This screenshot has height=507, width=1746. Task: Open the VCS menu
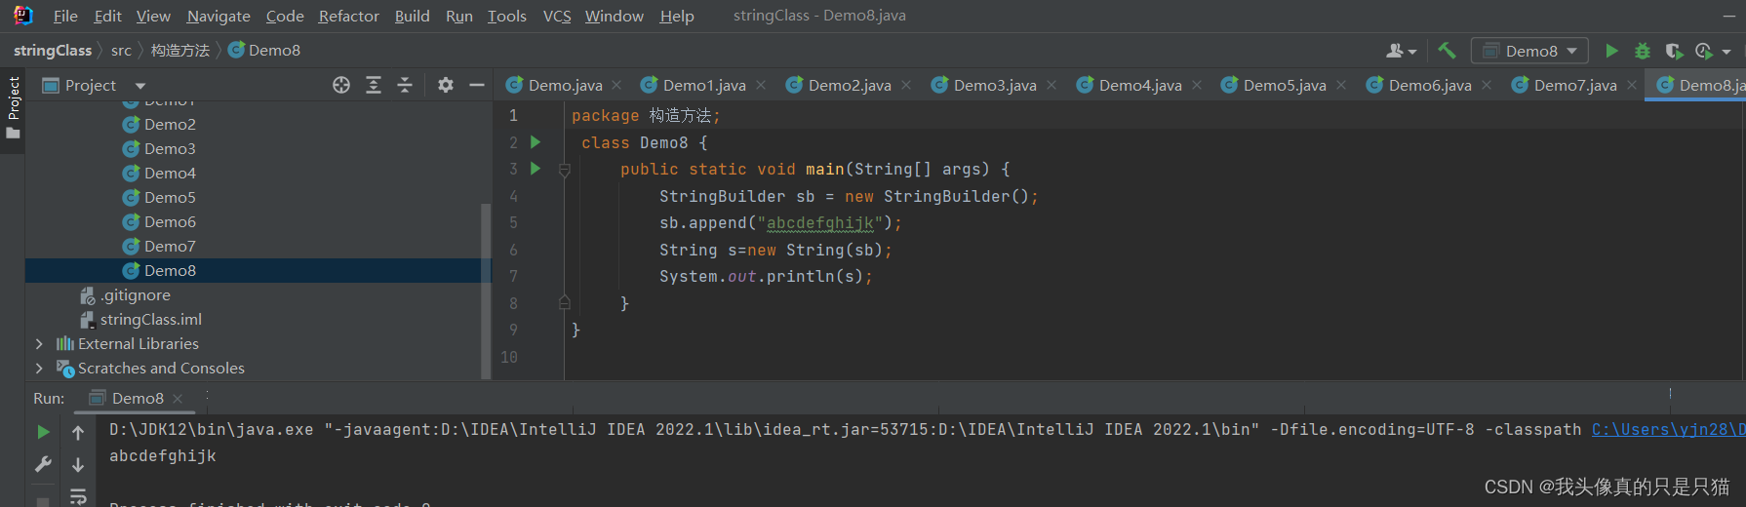(x=557, y=16)
